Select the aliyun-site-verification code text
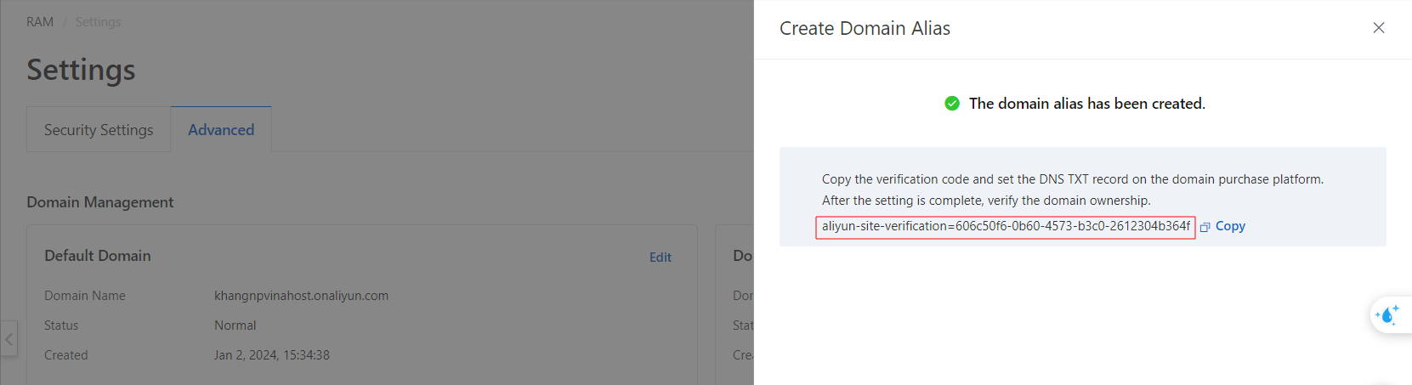Viewport: 1412px width, 385px height. (1005, 227)
